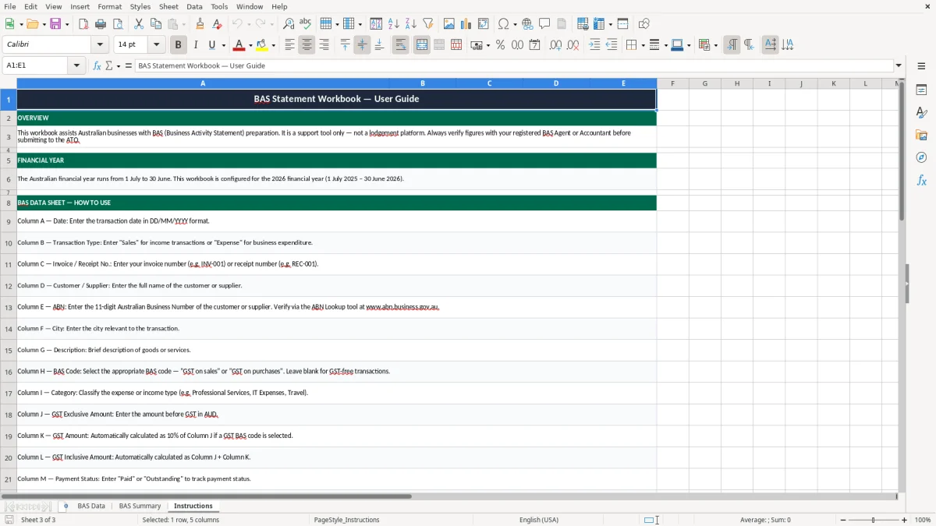The width and height of the screenshot is (936, 526).
Task: Expand the formula bar
Action: click(899, 65)
